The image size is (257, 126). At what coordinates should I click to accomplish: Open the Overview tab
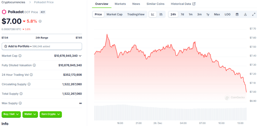pyautogui.click(x=102, y=4)
